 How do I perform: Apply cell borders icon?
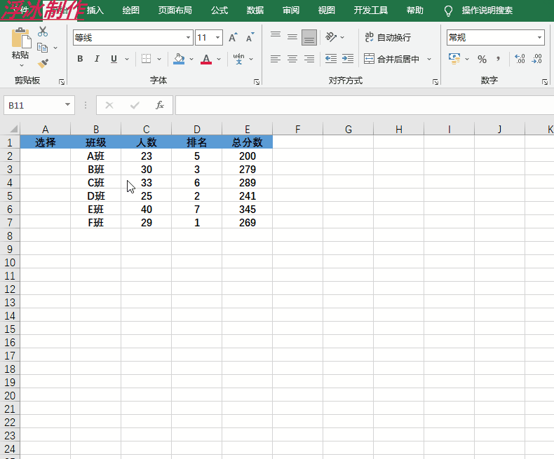pos(146,59)
